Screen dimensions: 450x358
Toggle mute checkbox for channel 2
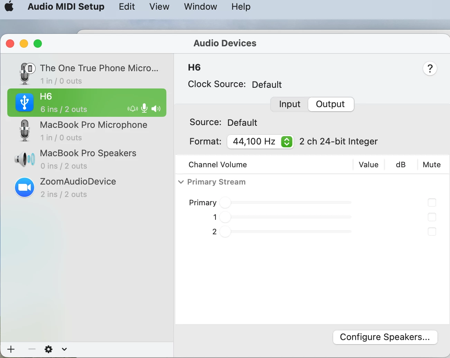pos(432,232)
